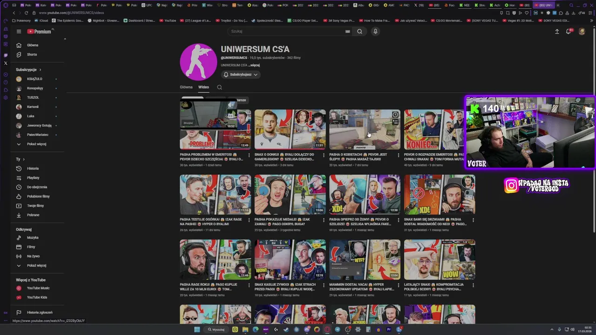Open the Do obejrzenia watch-later list
This screenshot has height=335, width=596.
(x=36, y=187)
